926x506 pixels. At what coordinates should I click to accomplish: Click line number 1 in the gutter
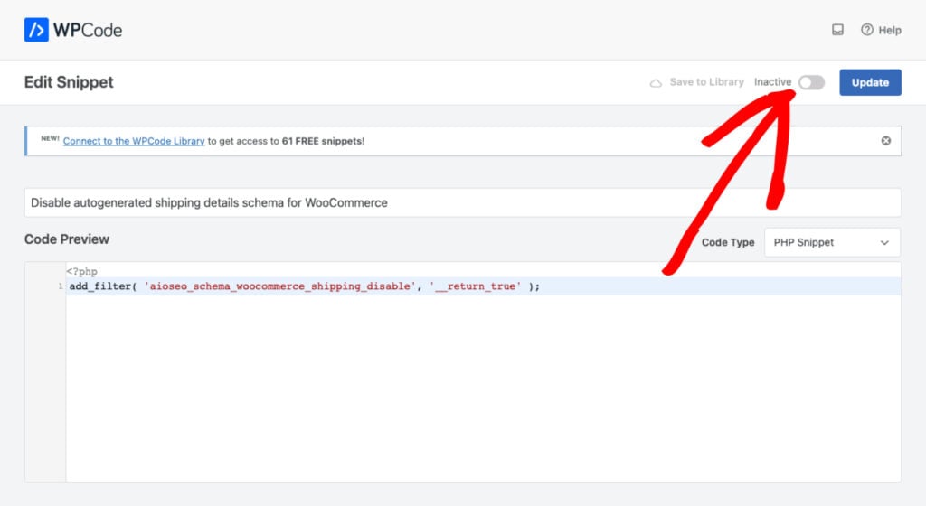tap(61, 286)
